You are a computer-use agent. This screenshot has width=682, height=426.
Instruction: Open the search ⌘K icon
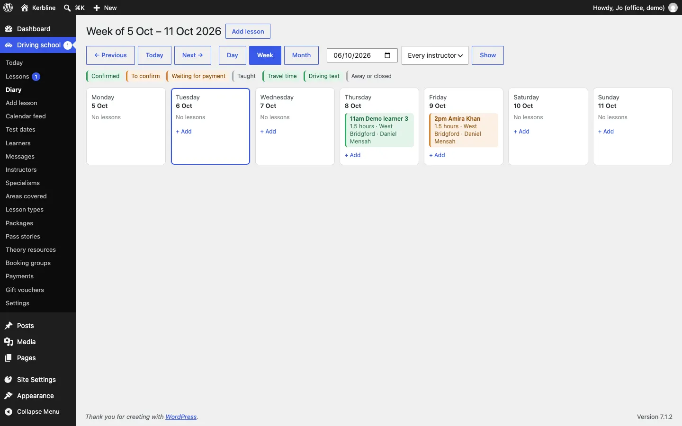67,8
